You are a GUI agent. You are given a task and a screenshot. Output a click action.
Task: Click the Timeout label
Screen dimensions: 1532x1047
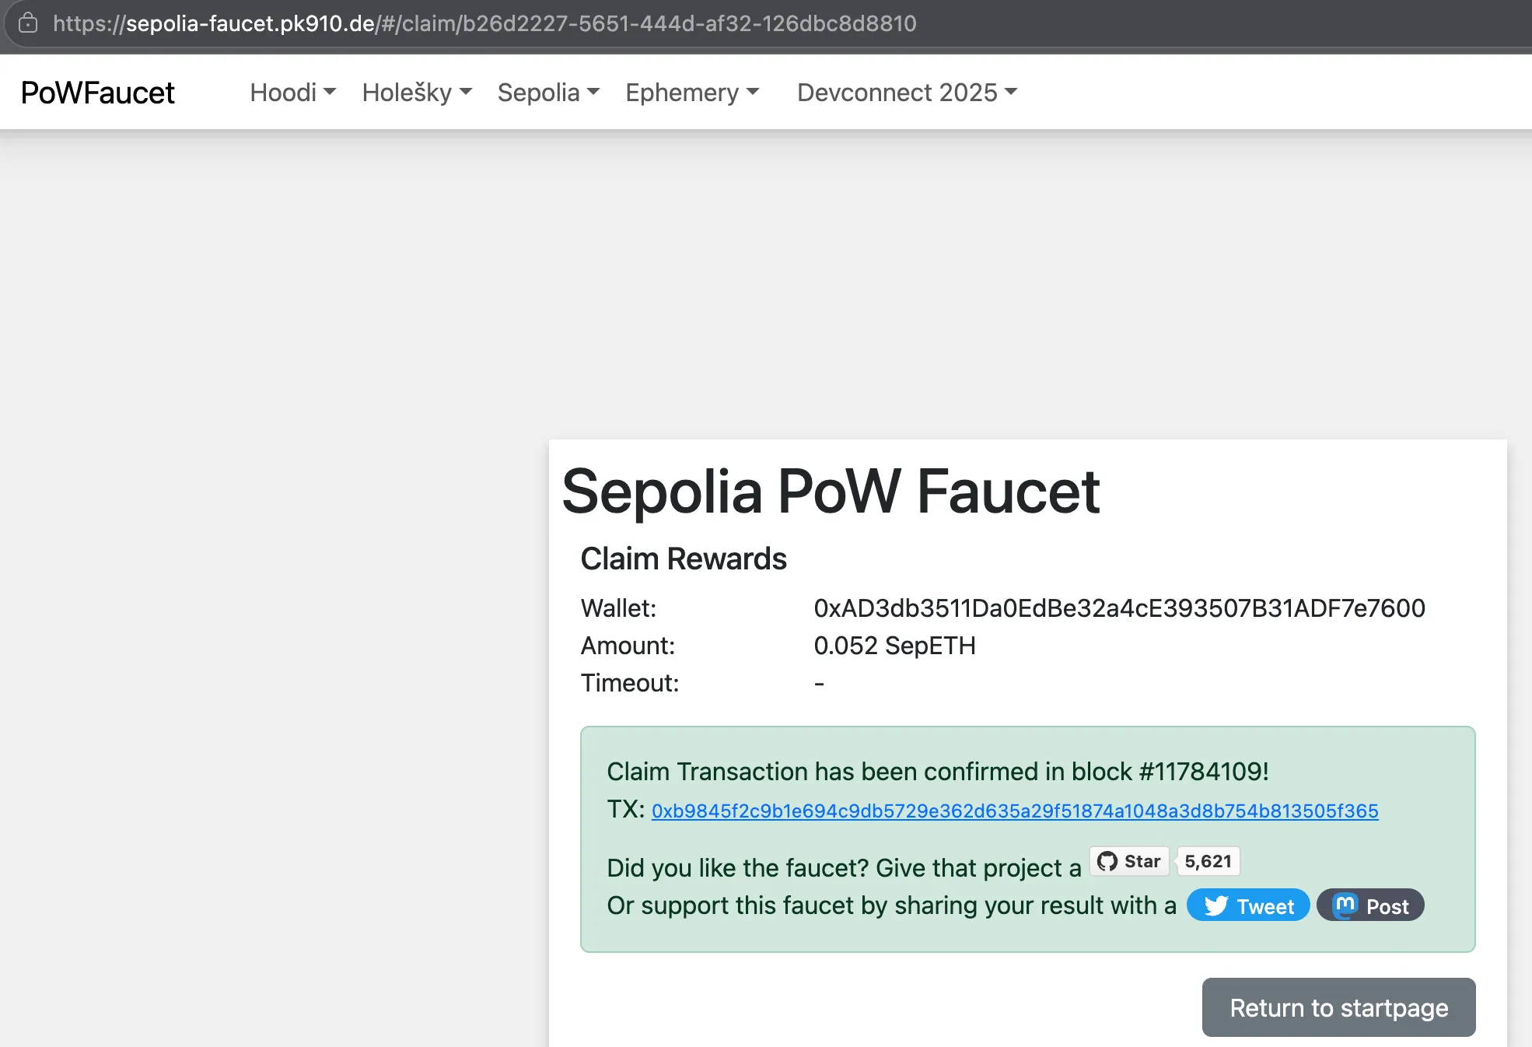point(630,683)
